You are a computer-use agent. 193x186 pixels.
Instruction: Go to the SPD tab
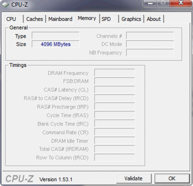coord(109,19)
